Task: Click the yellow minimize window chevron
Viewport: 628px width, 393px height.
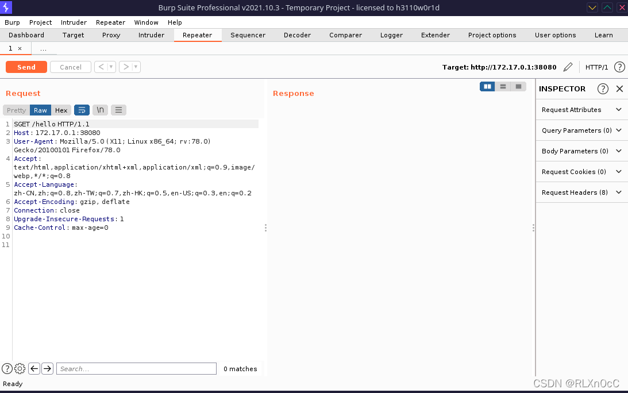Action: tap(592, 7)
